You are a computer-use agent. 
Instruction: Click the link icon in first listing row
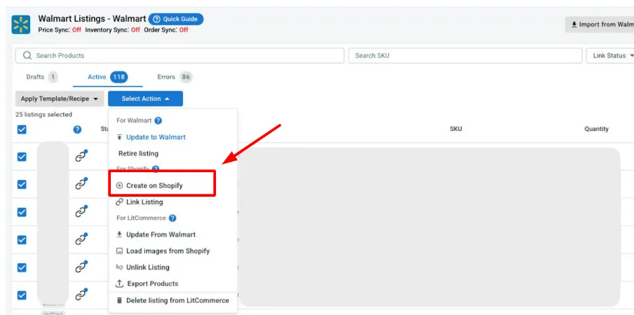coord(81,156)
